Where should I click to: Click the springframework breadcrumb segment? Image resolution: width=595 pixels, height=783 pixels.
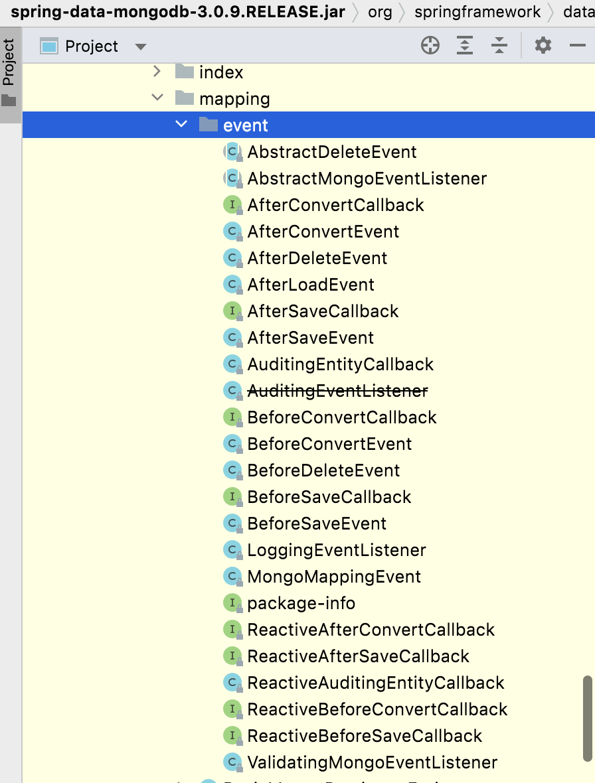coord(477,12)
